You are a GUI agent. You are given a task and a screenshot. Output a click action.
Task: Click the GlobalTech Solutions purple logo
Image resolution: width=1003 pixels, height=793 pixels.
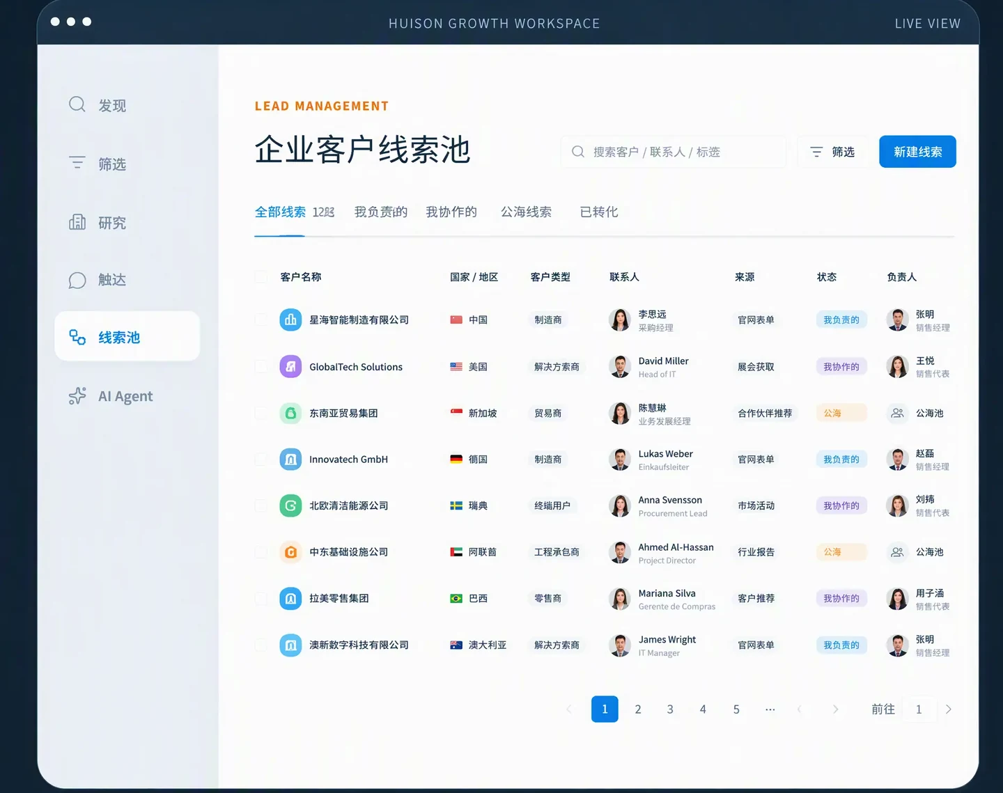click(x=290, y=366)
